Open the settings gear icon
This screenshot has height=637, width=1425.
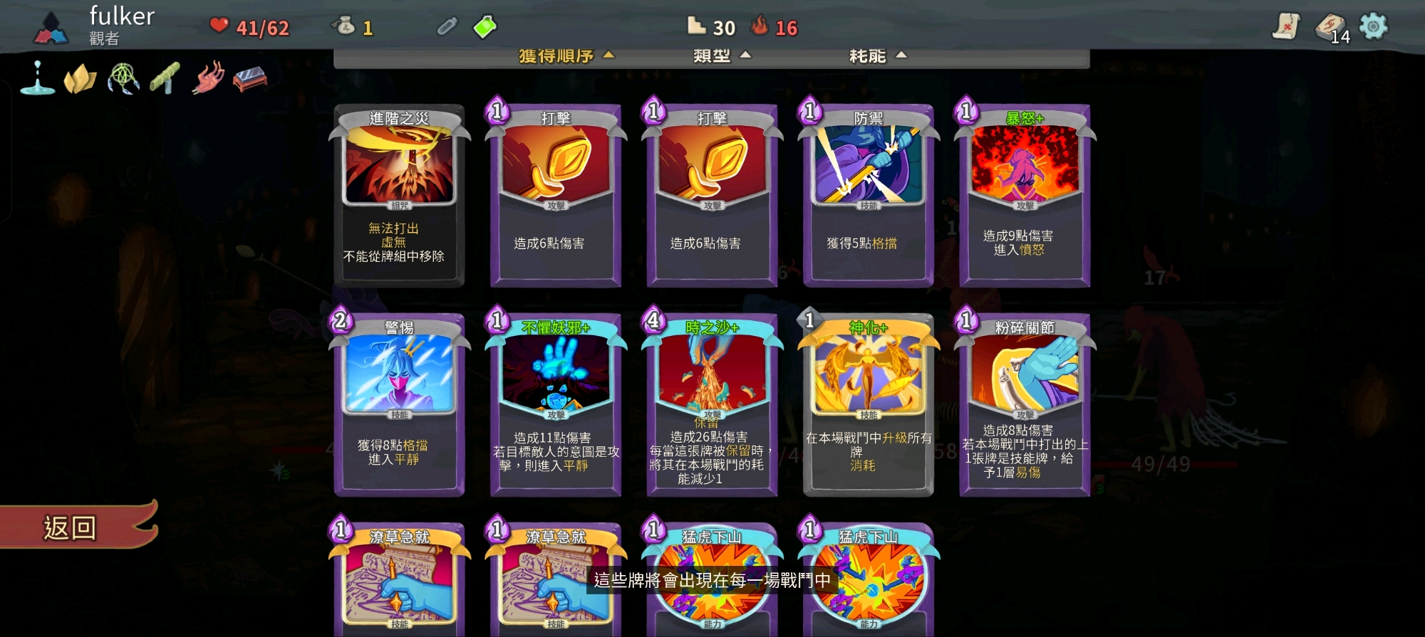coord(1373,26)
